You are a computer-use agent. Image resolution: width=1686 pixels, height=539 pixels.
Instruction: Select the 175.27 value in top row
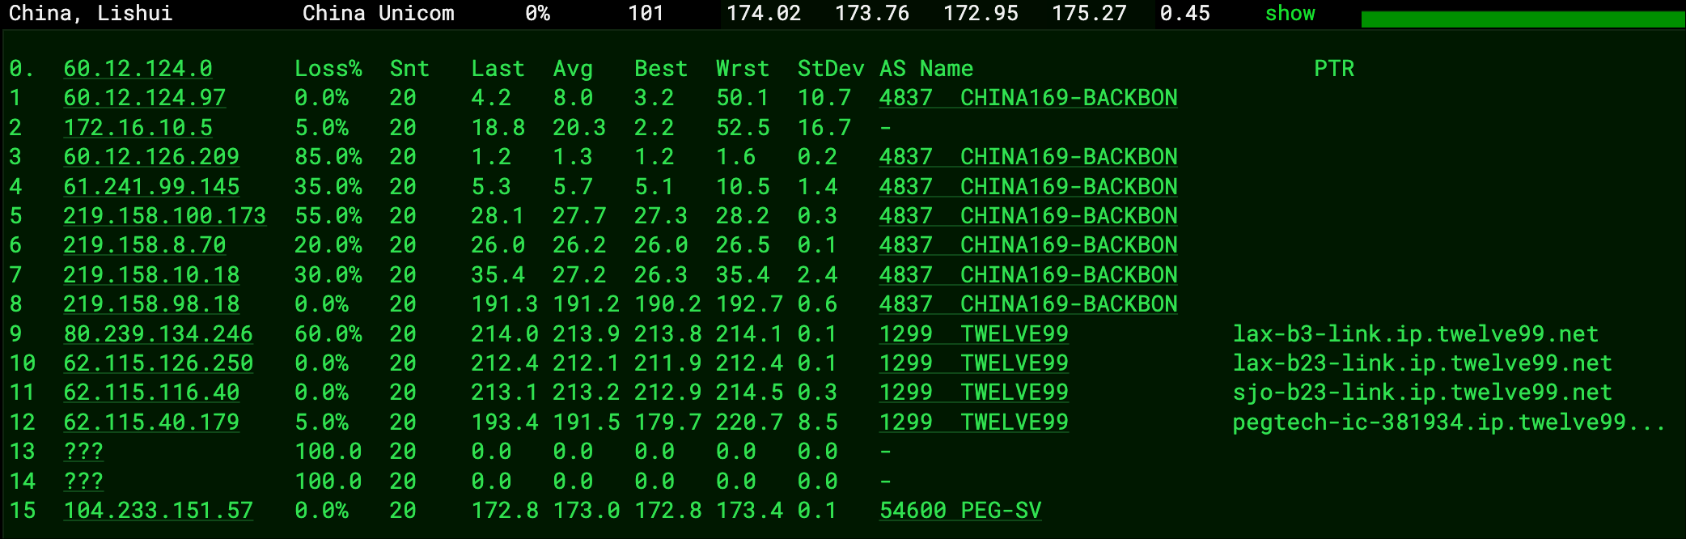click(x=1089, y=14)
